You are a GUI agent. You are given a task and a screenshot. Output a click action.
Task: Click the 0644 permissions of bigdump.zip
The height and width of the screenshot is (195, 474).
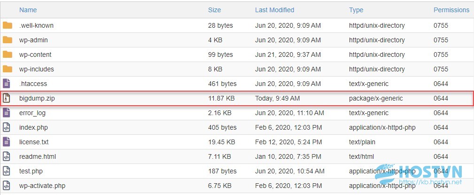[441, 98]
